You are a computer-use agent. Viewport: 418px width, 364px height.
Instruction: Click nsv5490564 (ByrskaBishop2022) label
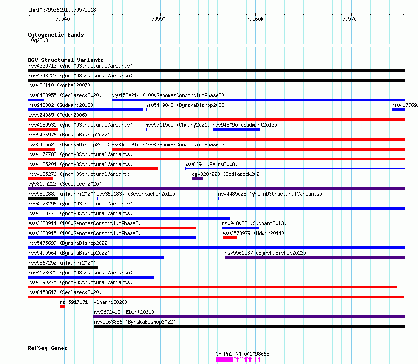click(69, 253)
